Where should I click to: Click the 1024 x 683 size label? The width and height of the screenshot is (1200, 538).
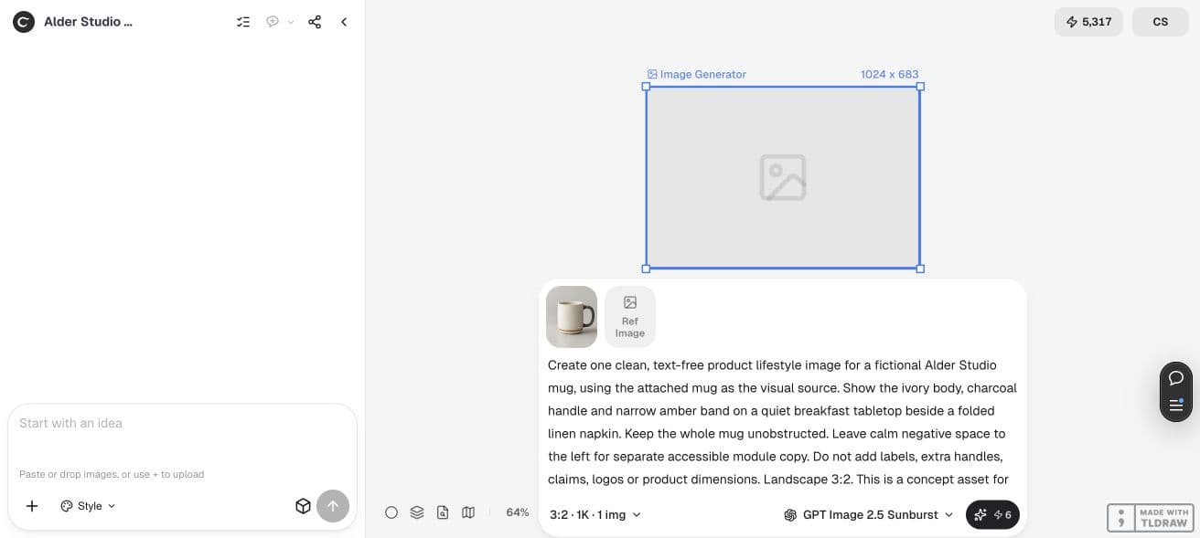[889, 74]
